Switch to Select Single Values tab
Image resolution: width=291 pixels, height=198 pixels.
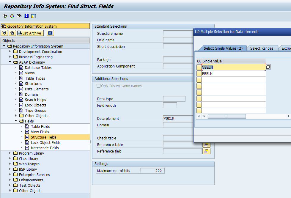pos(223,48)
